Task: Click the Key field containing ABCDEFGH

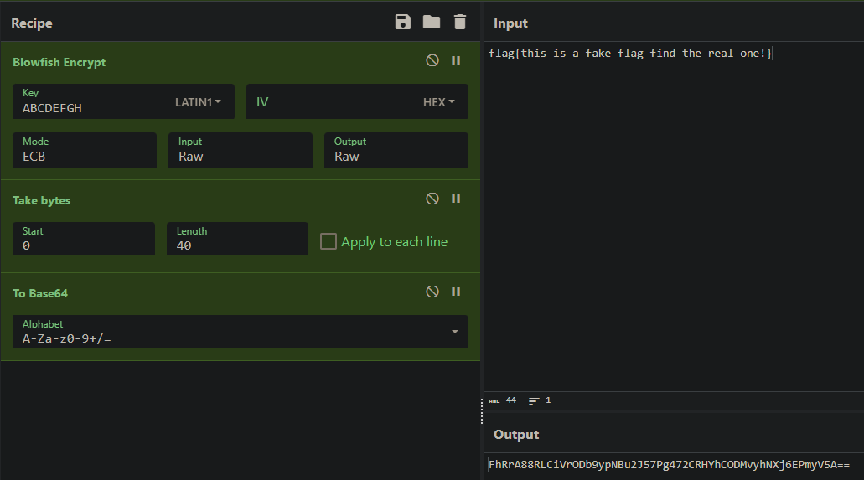Action: coord(91,102)
